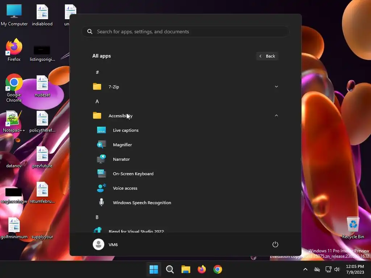The width and height of the screenshot is (371, 278).
Task: Open volume control in tray
Action: 337,269
